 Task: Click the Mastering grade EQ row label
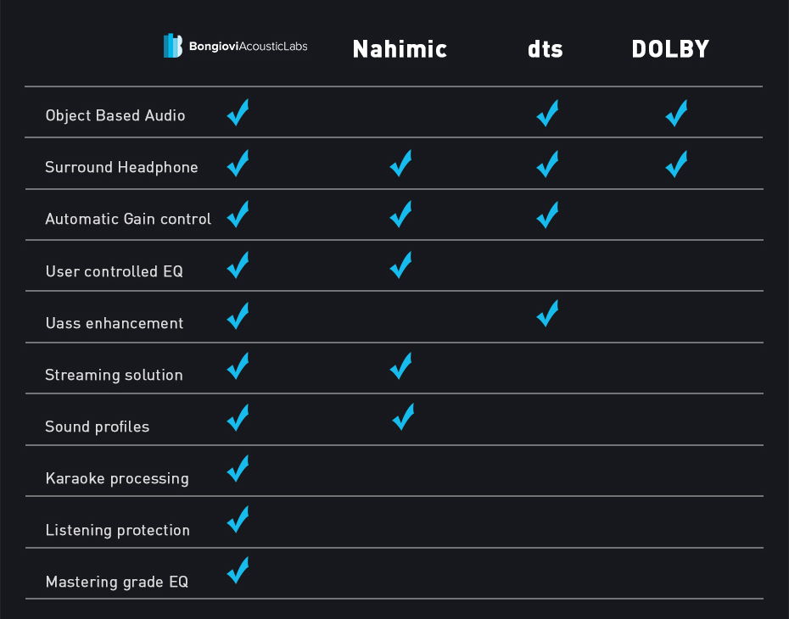pos(117,582)
